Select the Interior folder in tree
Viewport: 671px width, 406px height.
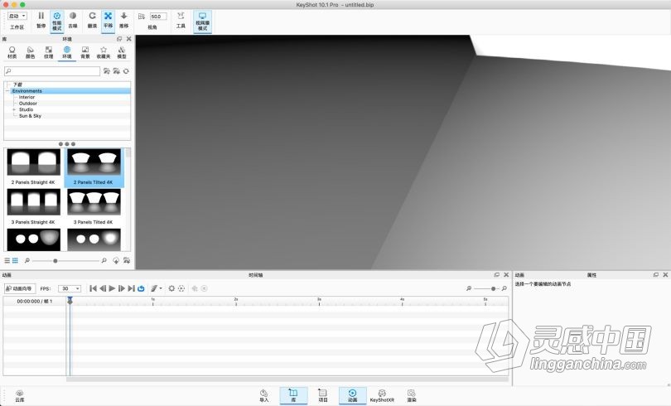27,97
